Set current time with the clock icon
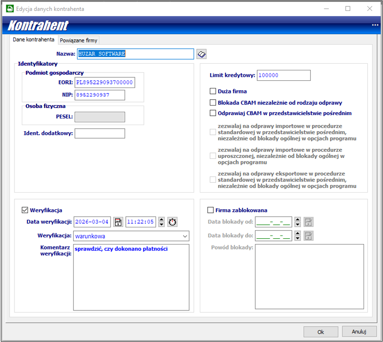The width and height of the screenshot is (383, 342). pos(172,222)
